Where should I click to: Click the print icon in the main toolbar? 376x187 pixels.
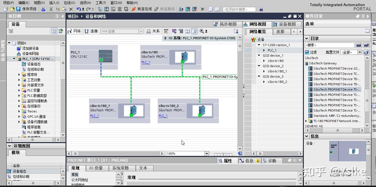[x=43, y=9]
